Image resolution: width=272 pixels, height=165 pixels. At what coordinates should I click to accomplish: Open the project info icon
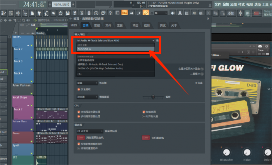[96, 13]
